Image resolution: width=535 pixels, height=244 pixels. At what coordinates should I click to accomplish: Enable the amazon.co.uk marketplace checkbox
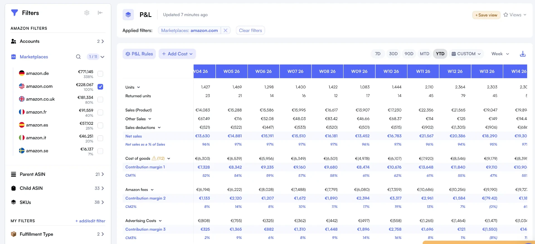[100, 99]
